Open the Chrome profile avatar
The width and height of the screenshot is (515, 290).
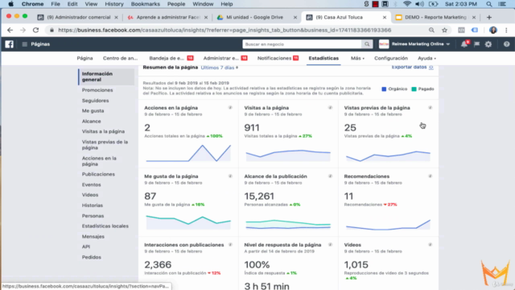coord(492,31)
